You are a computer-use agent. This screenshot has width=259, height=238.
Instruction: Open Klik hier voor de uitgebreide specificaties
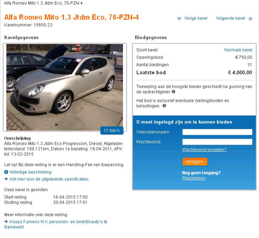click(x=49, y=179)
